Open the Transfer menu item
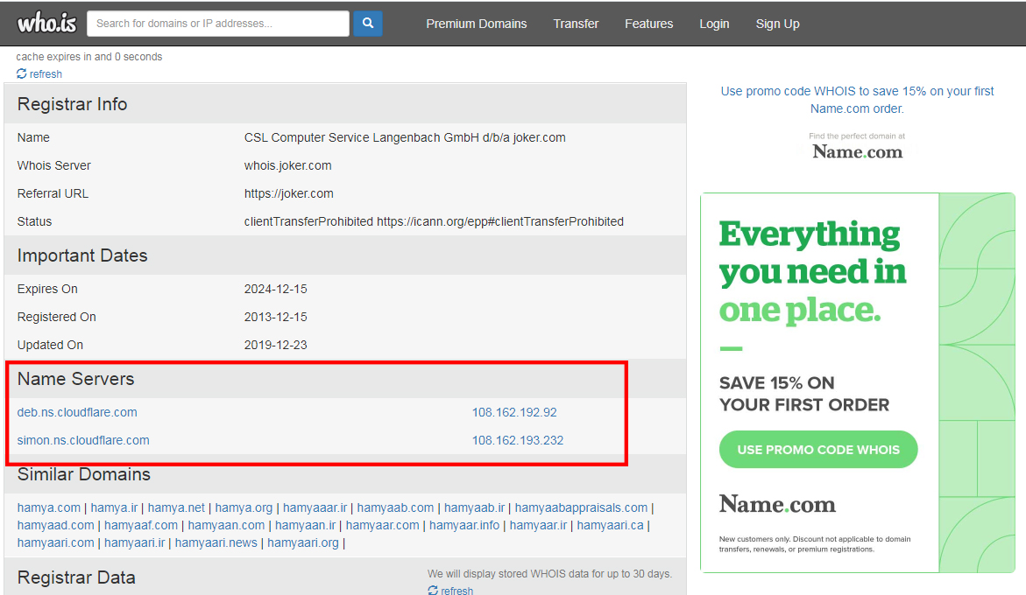The width and height of the screenshot is (1026, 595). [576, 24]
